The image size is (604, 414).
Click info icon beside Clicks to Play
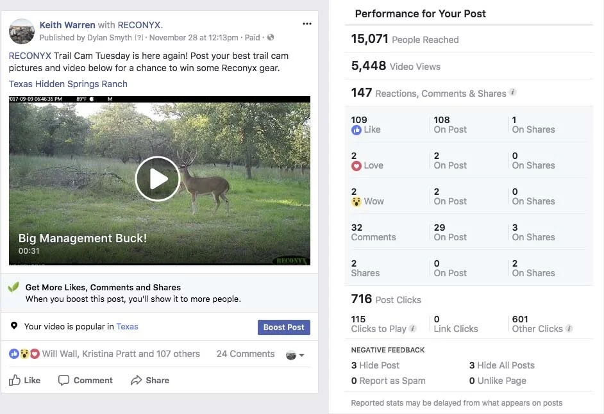412,329
